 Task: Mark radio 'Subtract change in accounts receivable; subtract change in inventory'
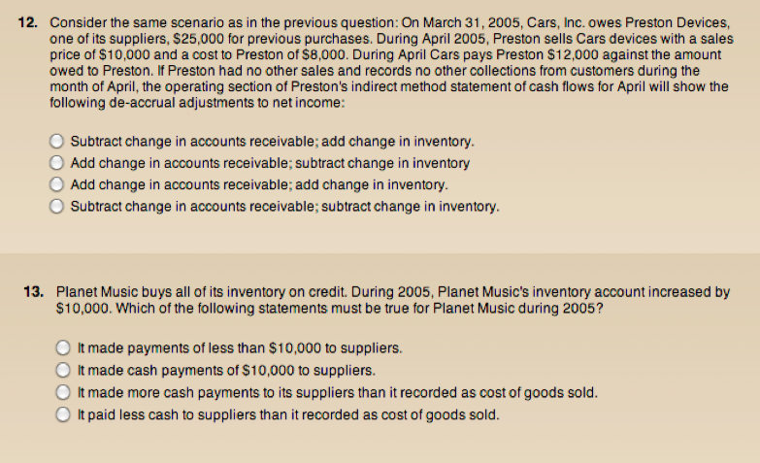click(56, 207)
